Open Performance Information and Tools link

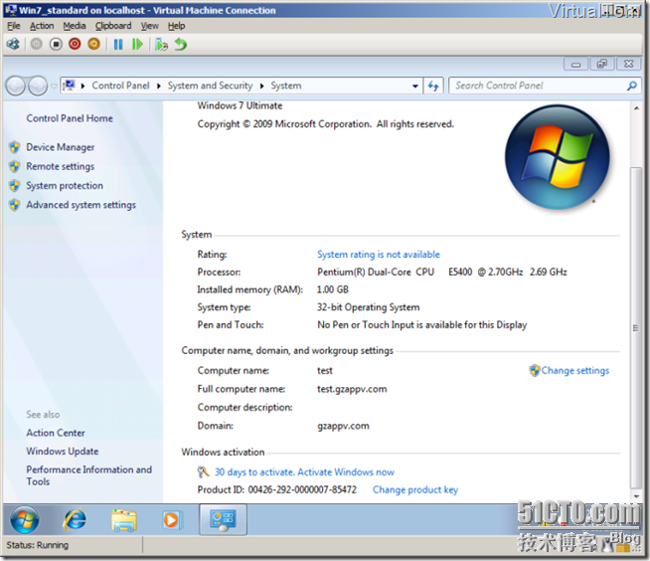click(x=88, y=475)
